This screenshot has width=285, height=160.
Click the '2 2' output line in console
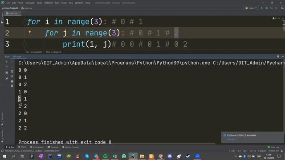[x=23, y=128]
